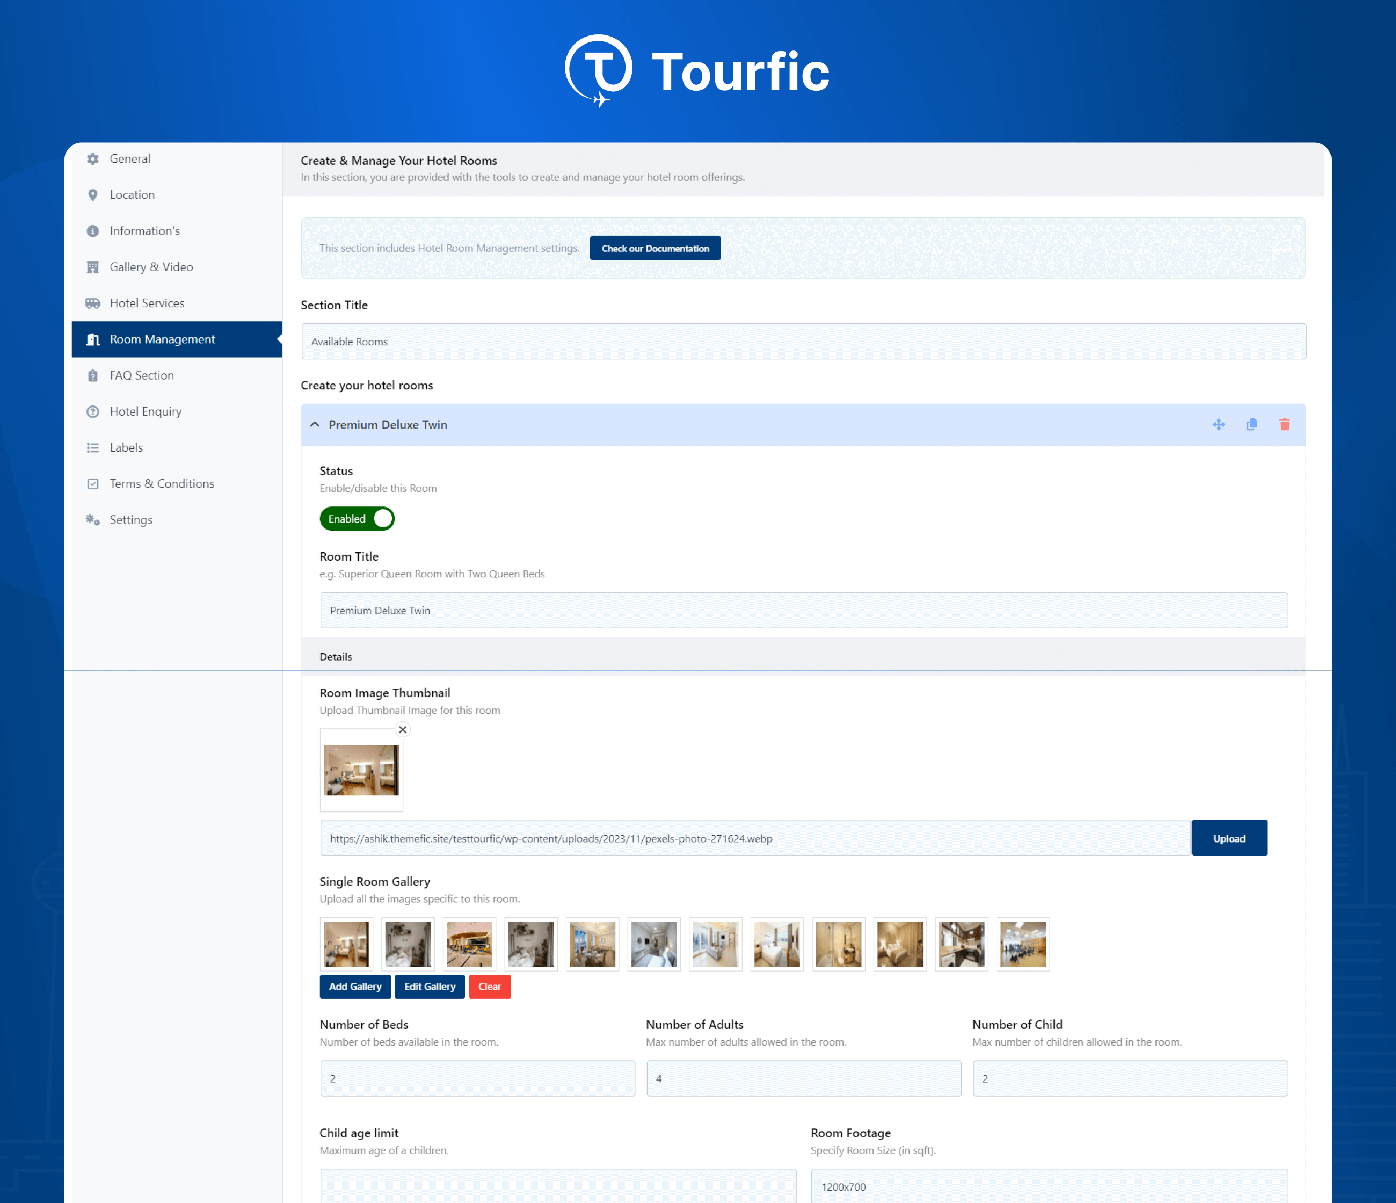Click the thumbnail image URL field
Screen dimensions: 1396x1203
(755, 838)
